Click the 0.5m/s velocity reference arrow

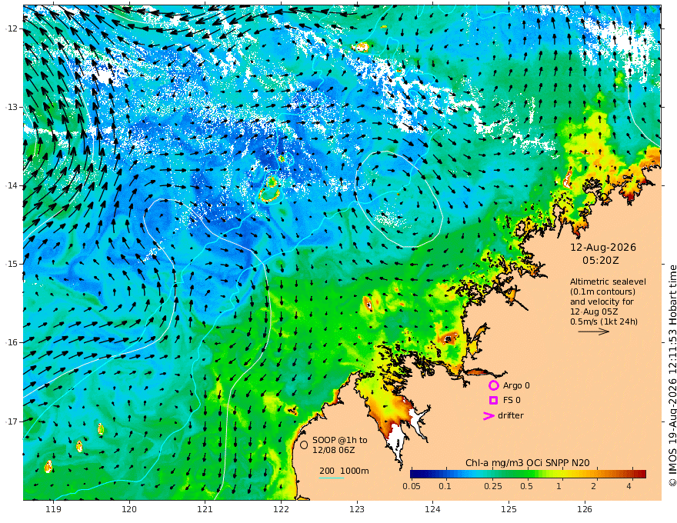594,331
